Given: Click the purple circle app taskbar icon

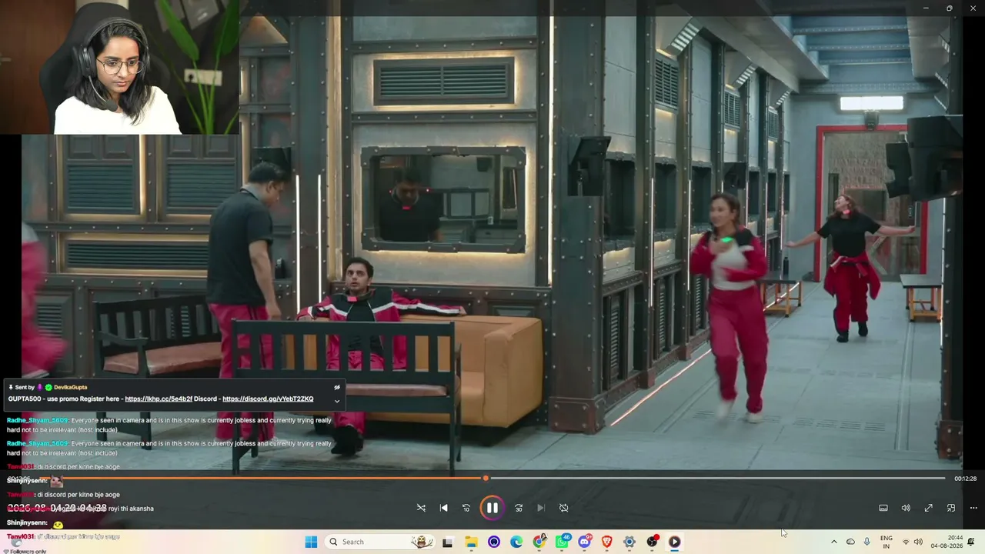Looking at the screenshot, I should coord(494,542).
